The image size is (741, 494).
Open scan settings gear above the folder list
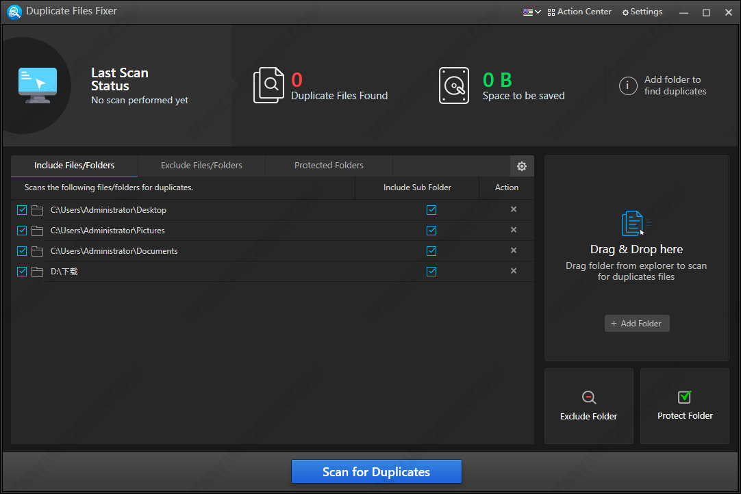pyautogui.click(x=522, y=166)
